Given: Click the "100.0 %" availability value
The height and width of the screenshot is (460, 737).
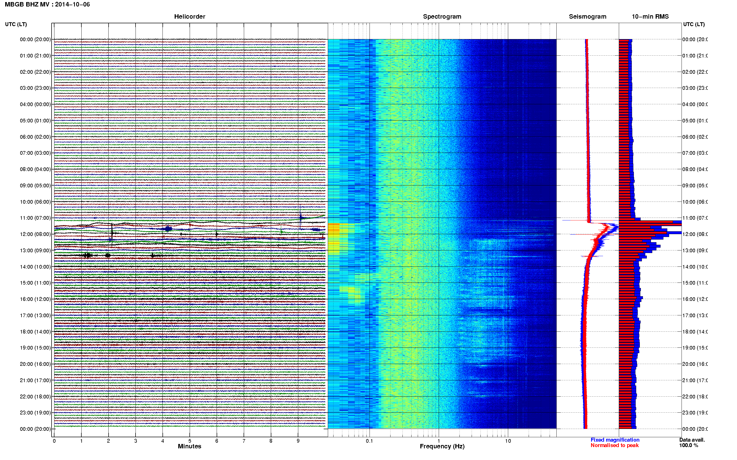Looking at the screenshot, I should (x=689, y=446).
